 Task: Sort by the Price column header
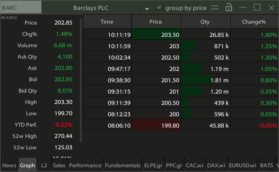point(156,22)
